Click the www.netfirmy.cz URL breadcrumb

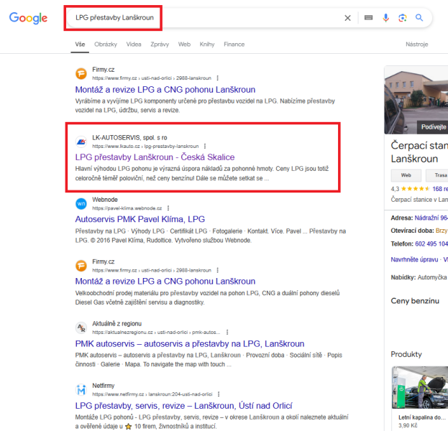pos(152,394)
